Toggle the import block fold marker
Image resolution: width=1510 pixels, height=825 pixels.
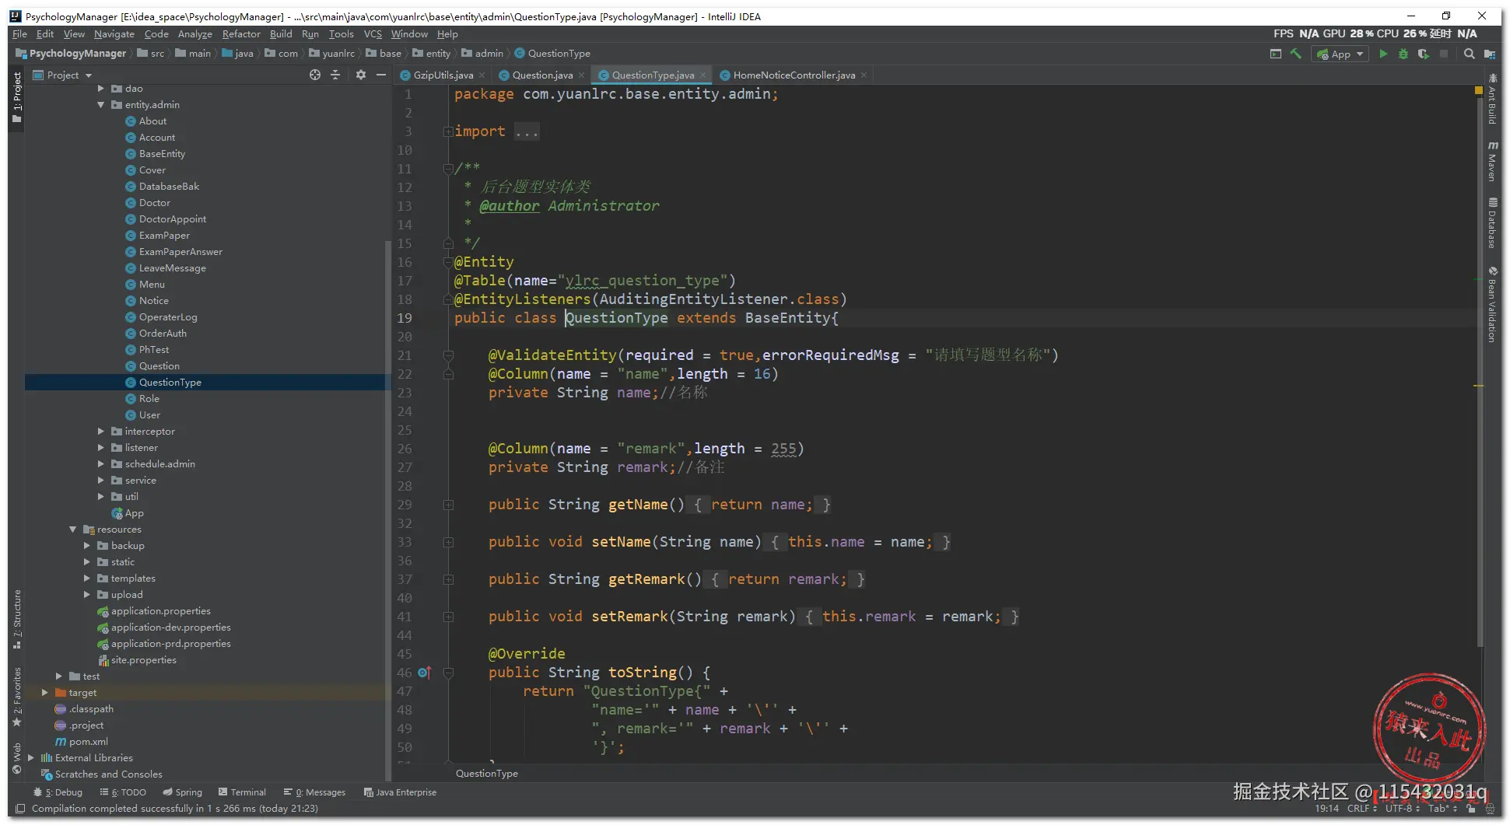(x=448, y=131)
